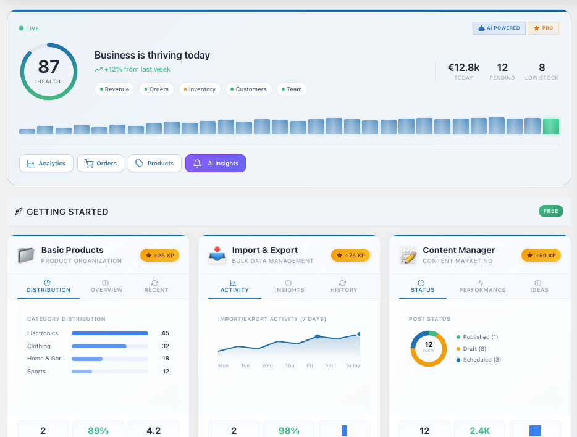The height and width of the screenshot is (437, 577).
Task: Click the Orders cart button
Action: [101, 164]
